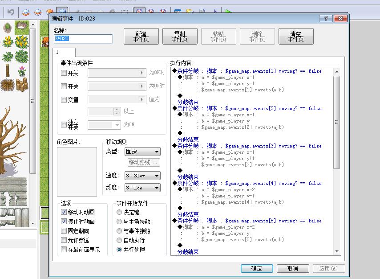Click the 取消 button
Image resolution: width=380 pixels, height=279 pixels.
(293, 268)
